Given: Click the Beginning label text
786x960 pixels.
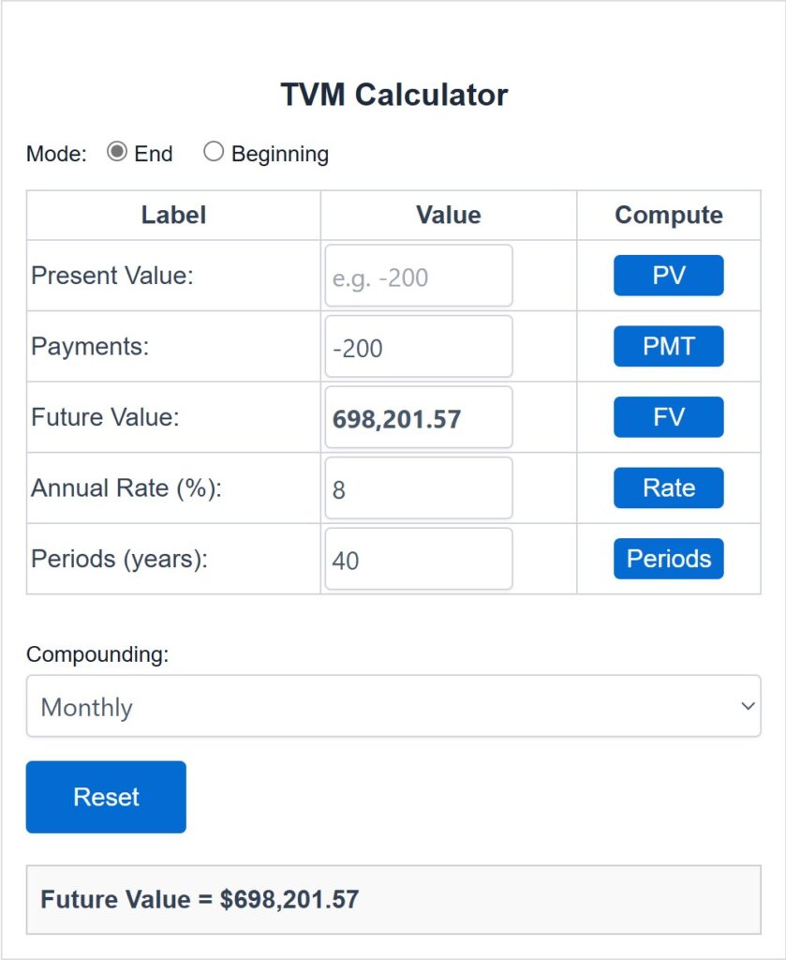Looking at the screenshot, I should [280, 155].
